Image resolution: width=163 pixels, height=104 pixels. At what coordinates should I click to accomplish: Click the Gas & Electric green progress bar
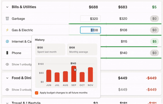click(x=115, y=35)
